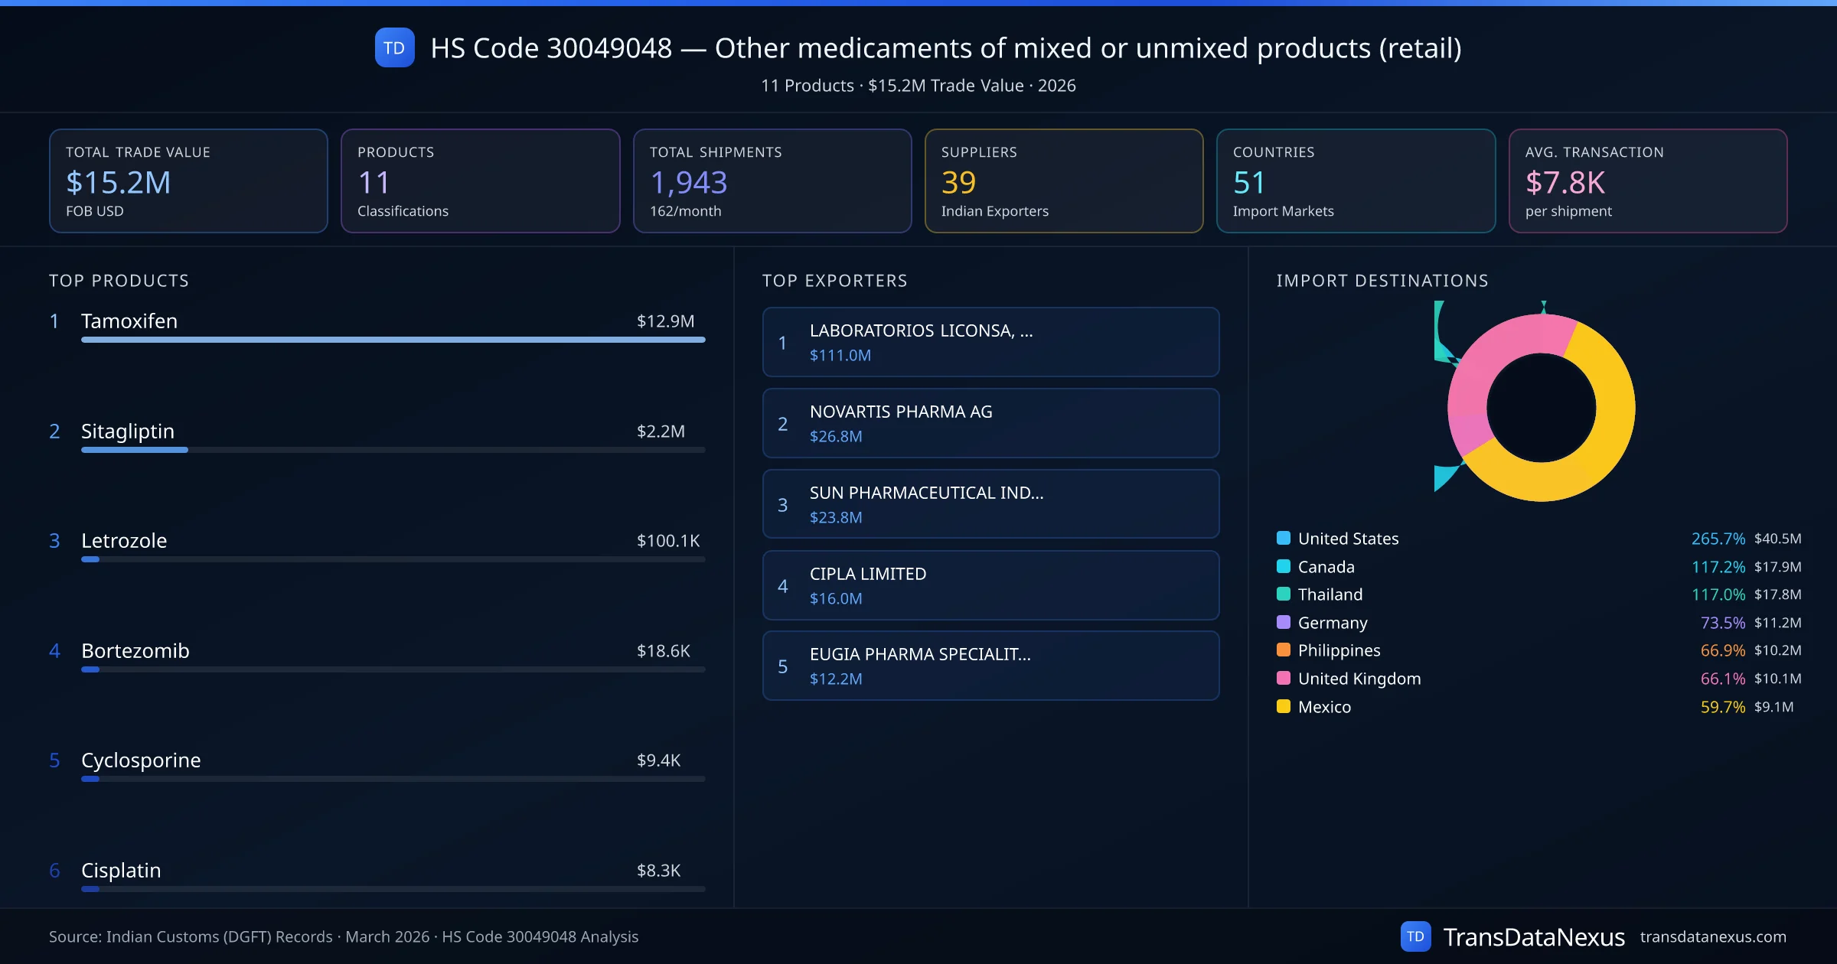Select the CIPLA LIMITED exporter card
This screenshot has width=1837, height=964.
click(990, 585)
